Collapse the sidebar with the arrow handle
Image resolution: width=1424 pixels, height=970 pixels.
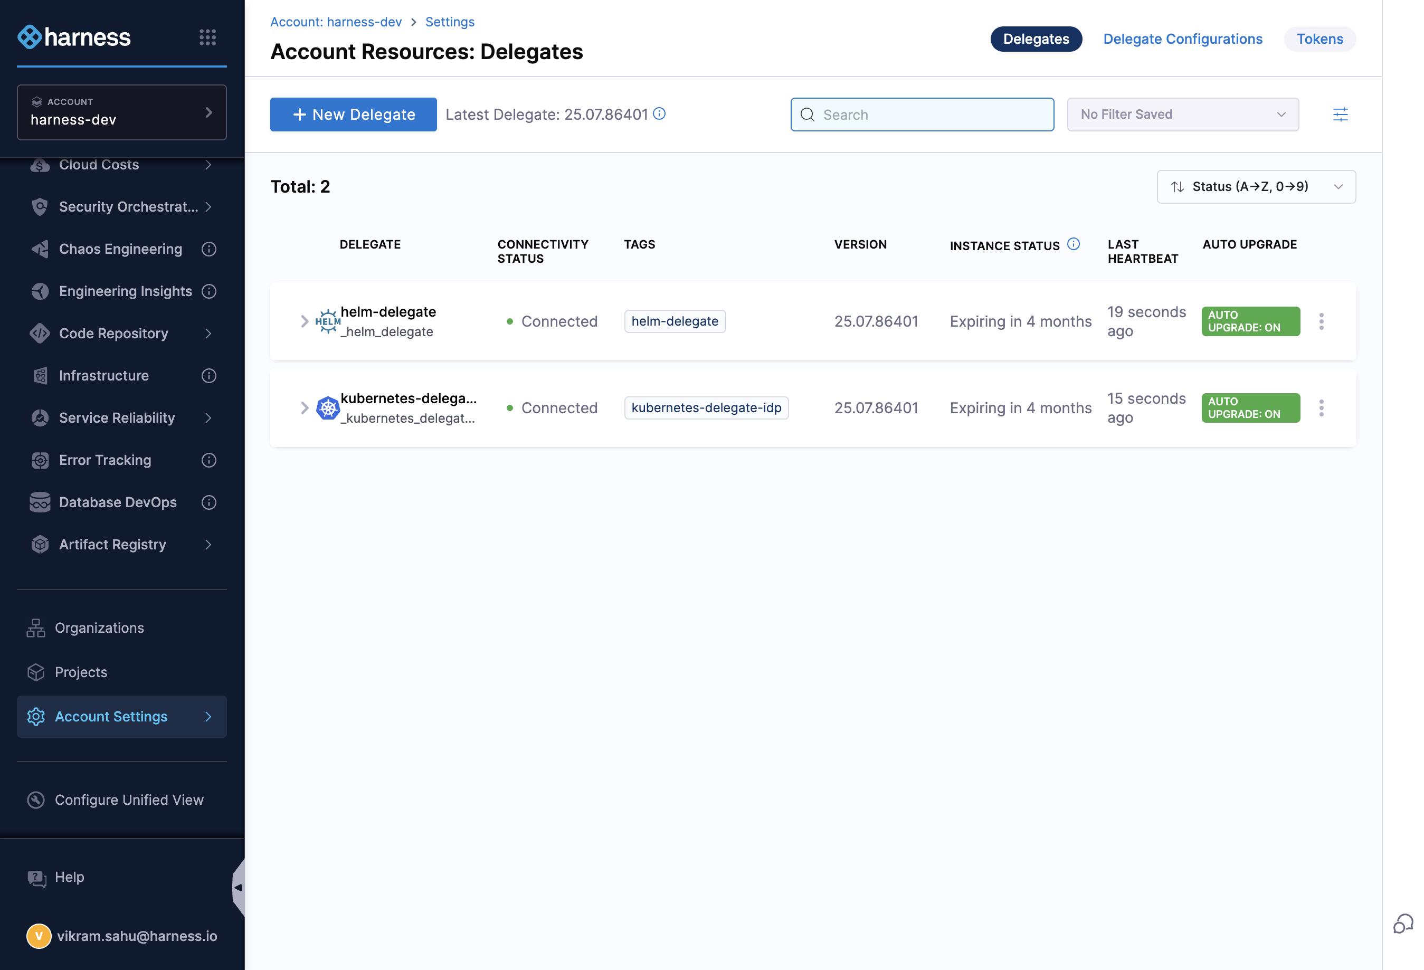click(x=238, y=887)
